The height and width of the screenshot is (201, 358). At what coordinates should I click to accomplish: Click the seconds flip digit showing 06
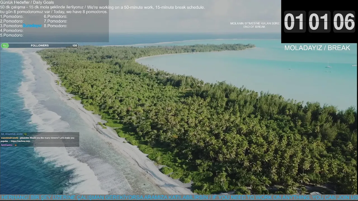(x=344, y=21)
